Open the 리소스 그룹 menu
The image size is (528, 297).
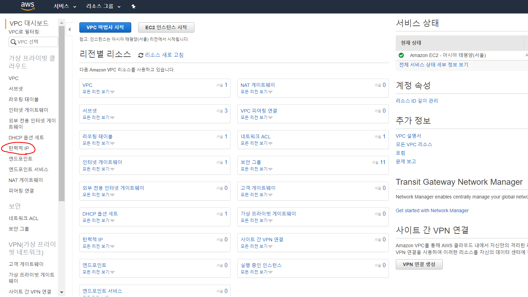point(103,7)
